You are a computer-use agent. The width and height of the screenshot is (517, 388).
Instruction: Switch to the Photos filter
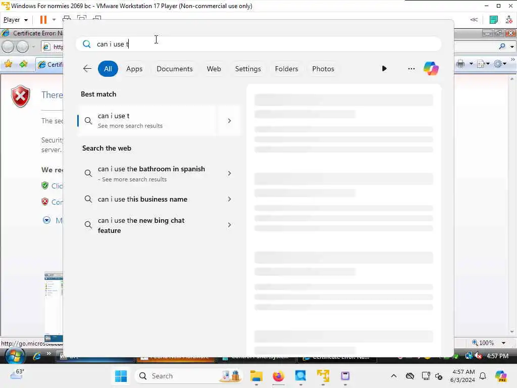click(323, 69)
